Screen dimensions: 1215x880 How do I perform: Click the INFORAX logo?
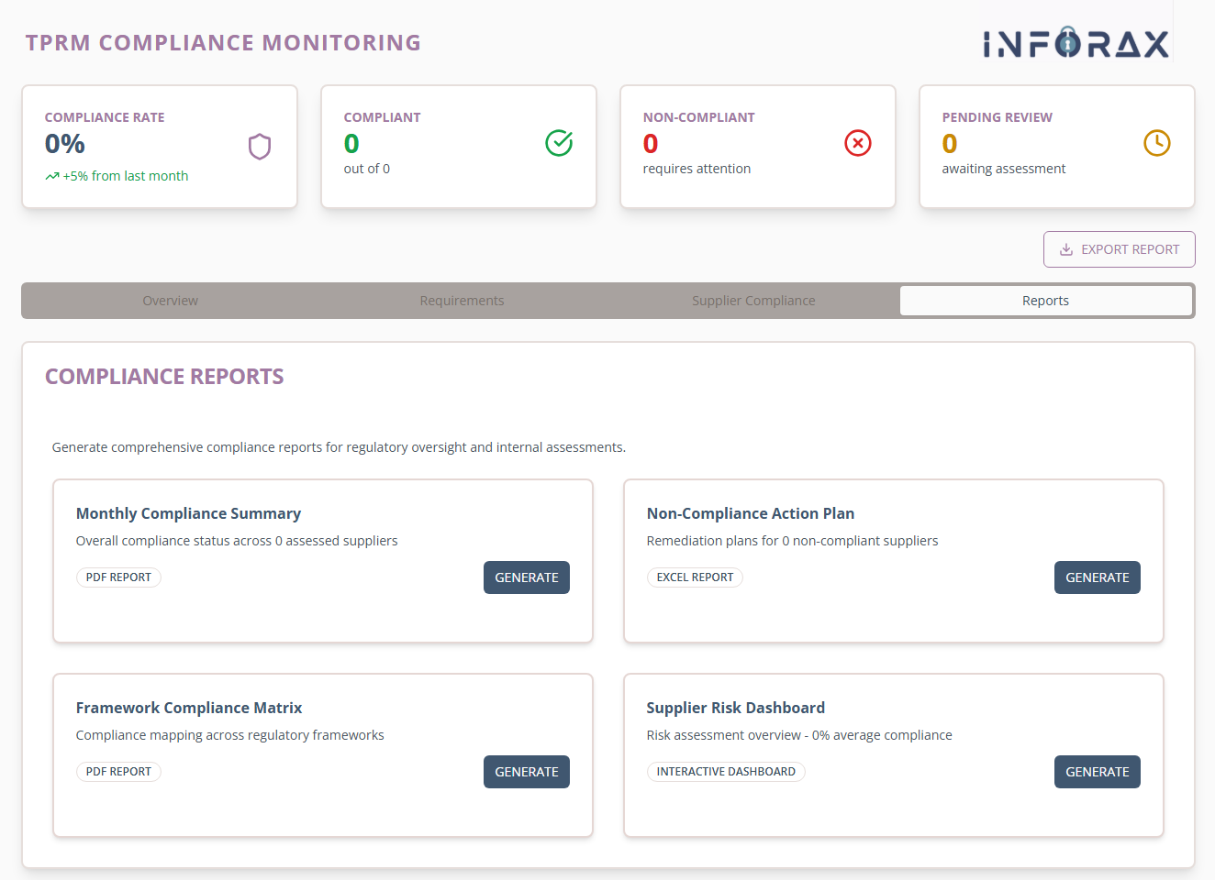pos(1076,42)
